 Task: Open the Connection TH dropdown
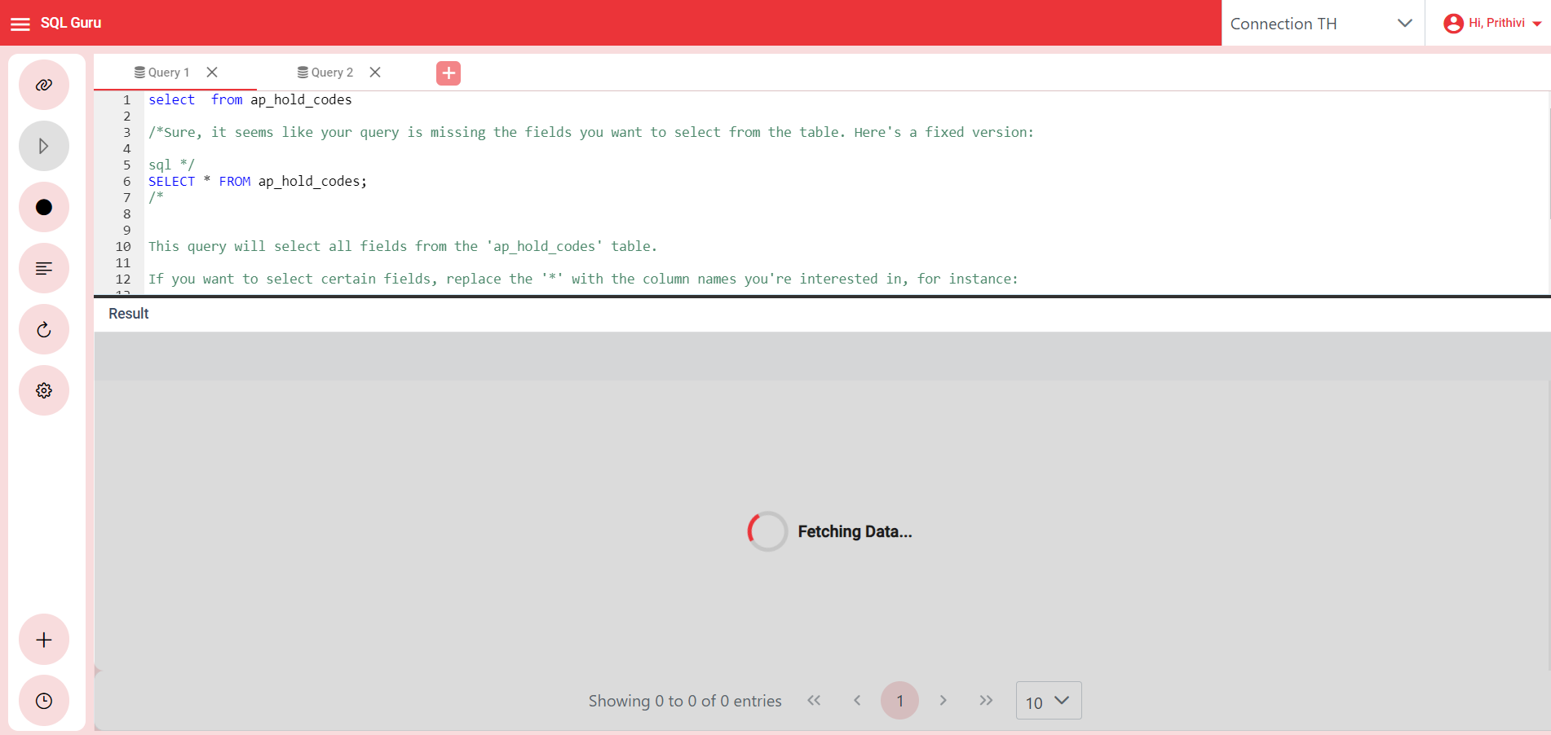(x=1323, y=24)
